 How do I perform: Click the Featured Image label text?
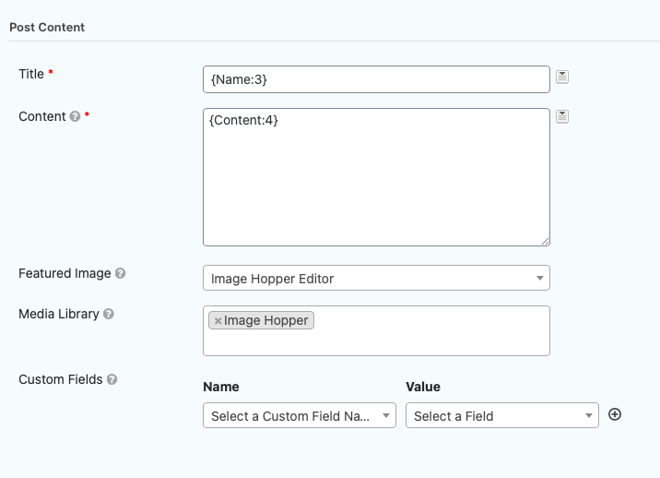coord(65,274)
